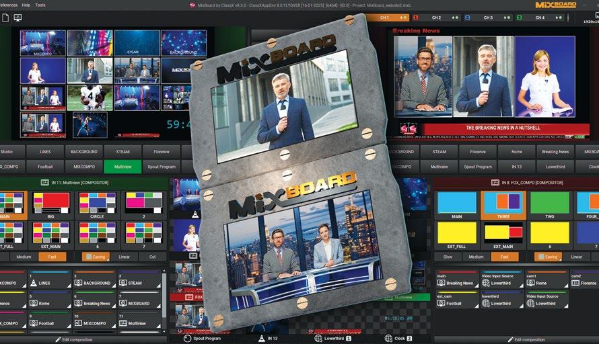Enable Easing in the Multiview compositor panel
The width and height of the screenshot is (599, 344).
(96, 257)
